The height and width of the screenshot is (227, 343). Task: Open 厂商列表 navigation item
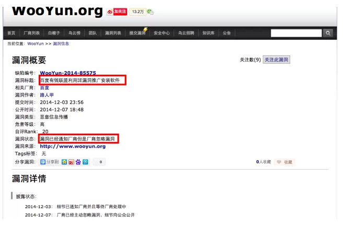coord(31,33)
